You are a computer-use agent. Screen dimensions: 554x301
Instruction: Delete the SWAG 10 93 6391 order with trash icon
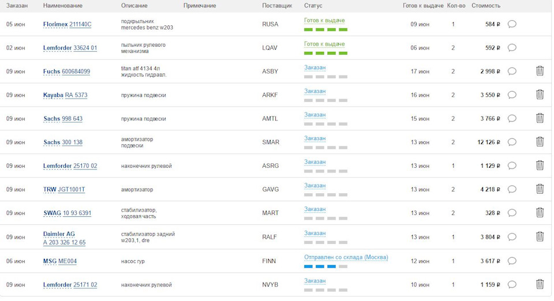click(x=540, y=213)
